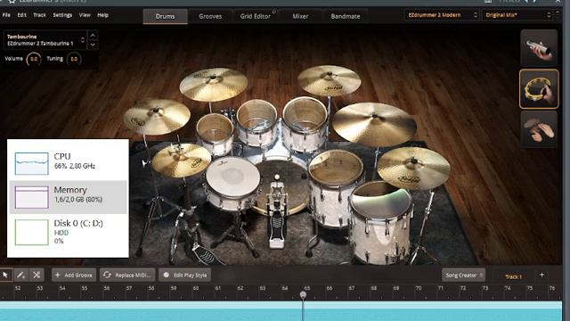Click the kick drum pedal
The image size is (570, 321).
276,215
